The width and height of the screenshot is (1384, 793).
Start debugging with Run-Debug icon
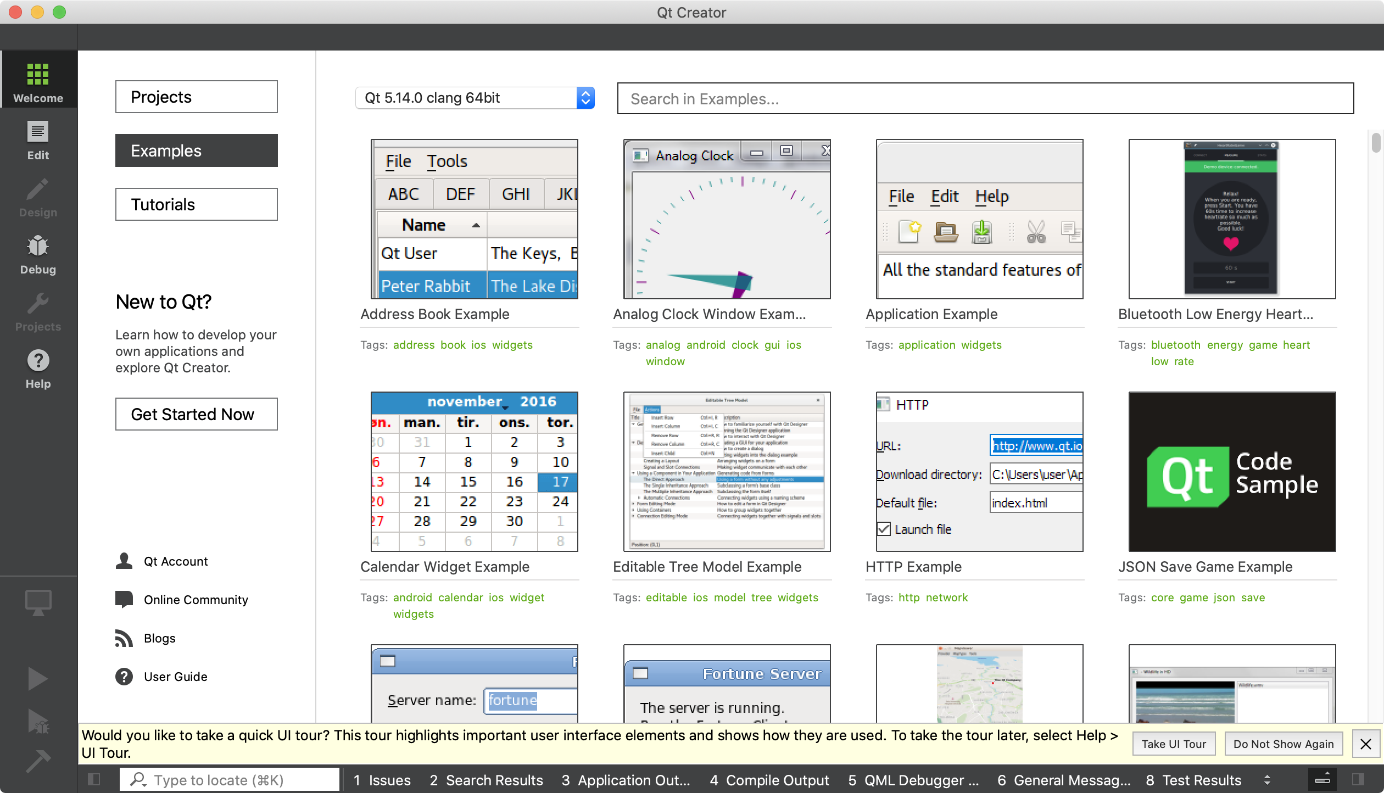pyautogui.click(x=37, y=721)
